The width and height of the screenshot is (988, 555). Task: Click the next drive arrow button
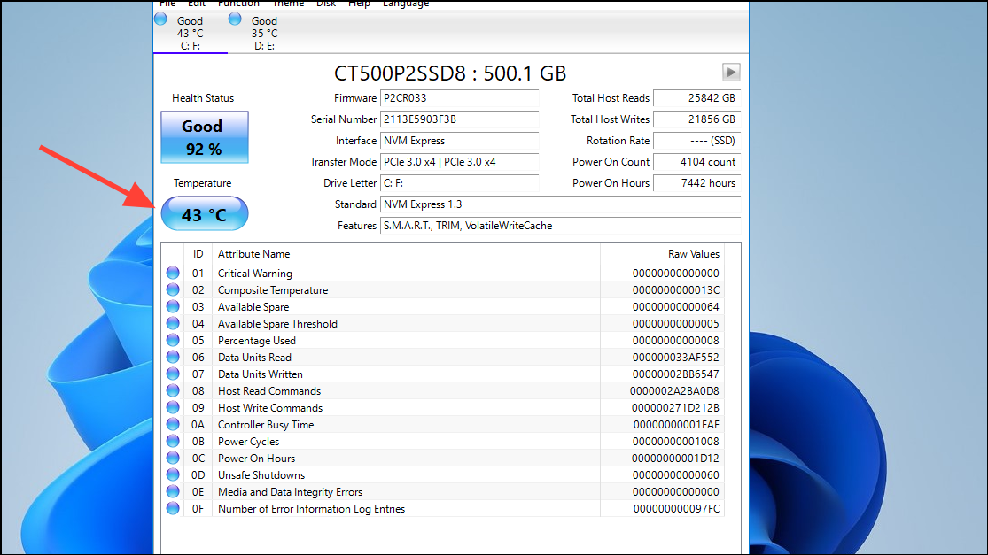(x=730, y=72)
